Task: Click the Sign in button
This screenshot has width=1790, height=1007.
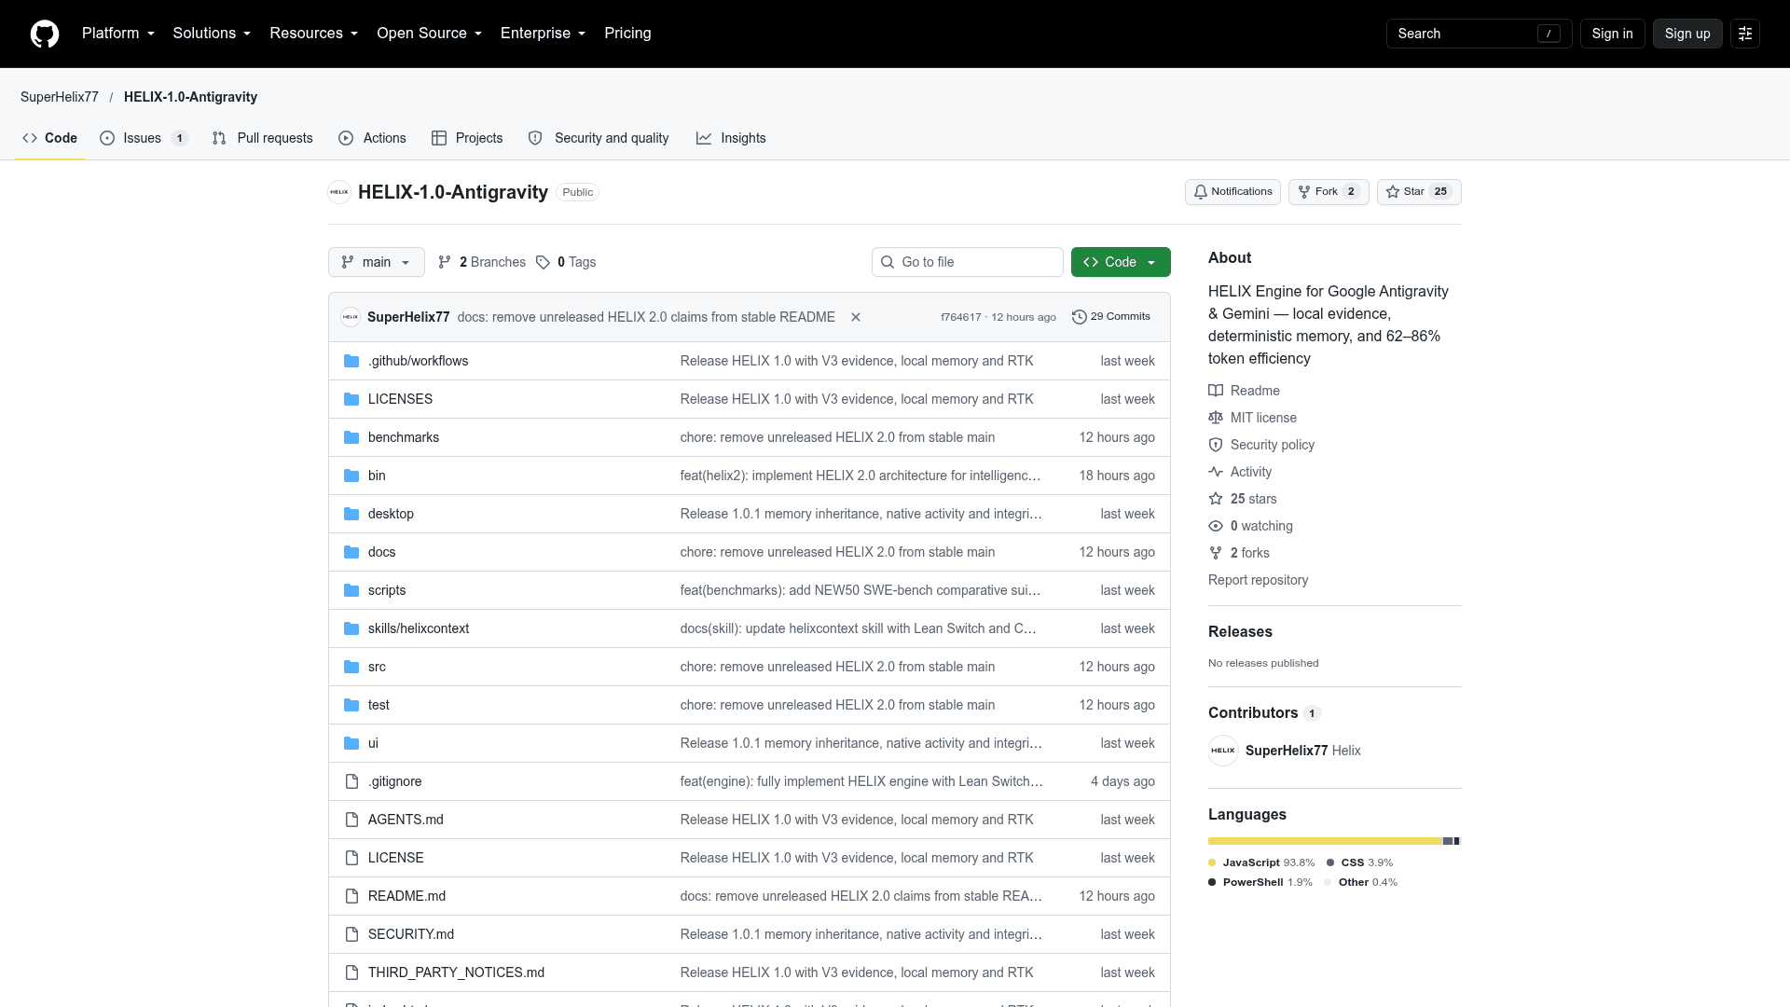Action: click(1612, 34)
